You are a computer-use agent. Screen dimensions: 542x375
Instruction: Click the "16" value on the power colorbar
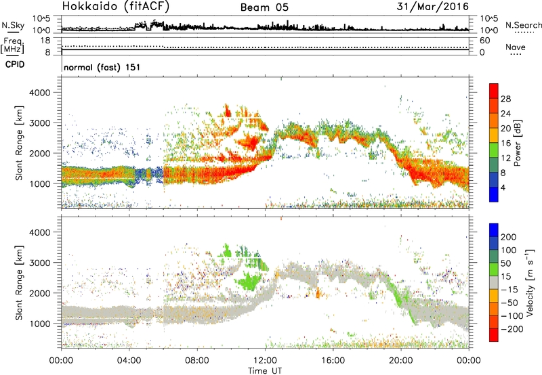pyautogui.click(x=505, y=144)
